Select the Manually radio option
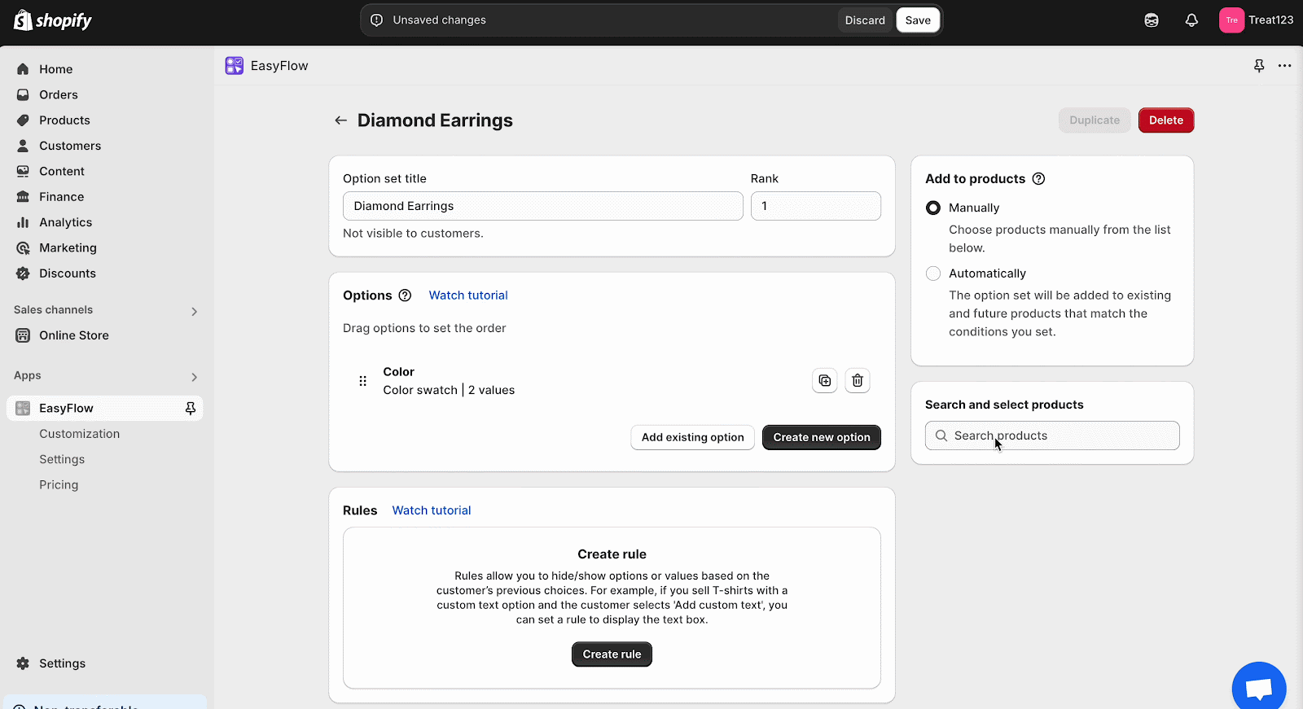The image size is (1303, 709). tap(933, 208)
